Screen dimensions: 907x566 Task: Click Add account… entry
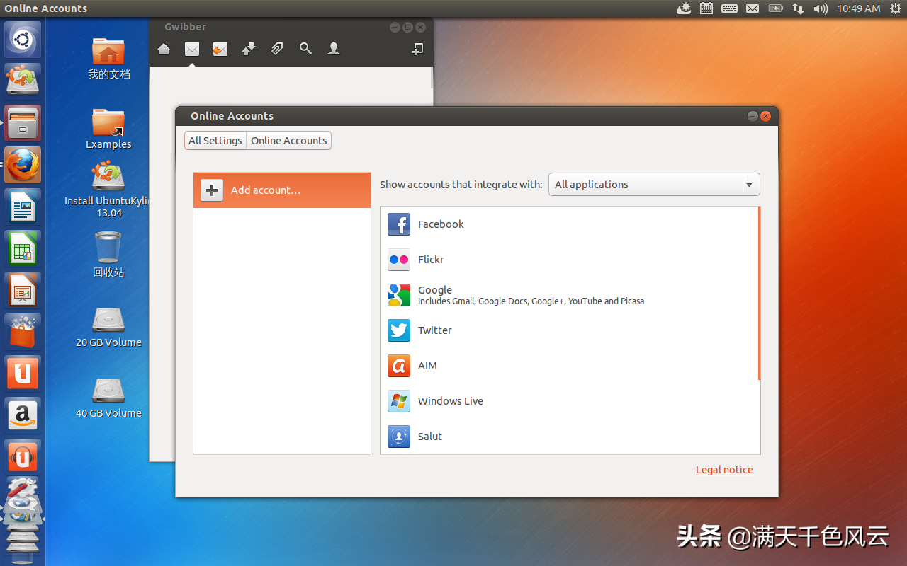(x=282, y=190)
